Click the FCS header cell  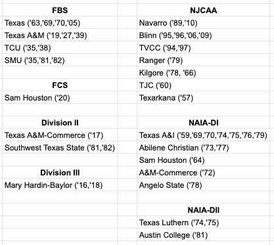60,85
